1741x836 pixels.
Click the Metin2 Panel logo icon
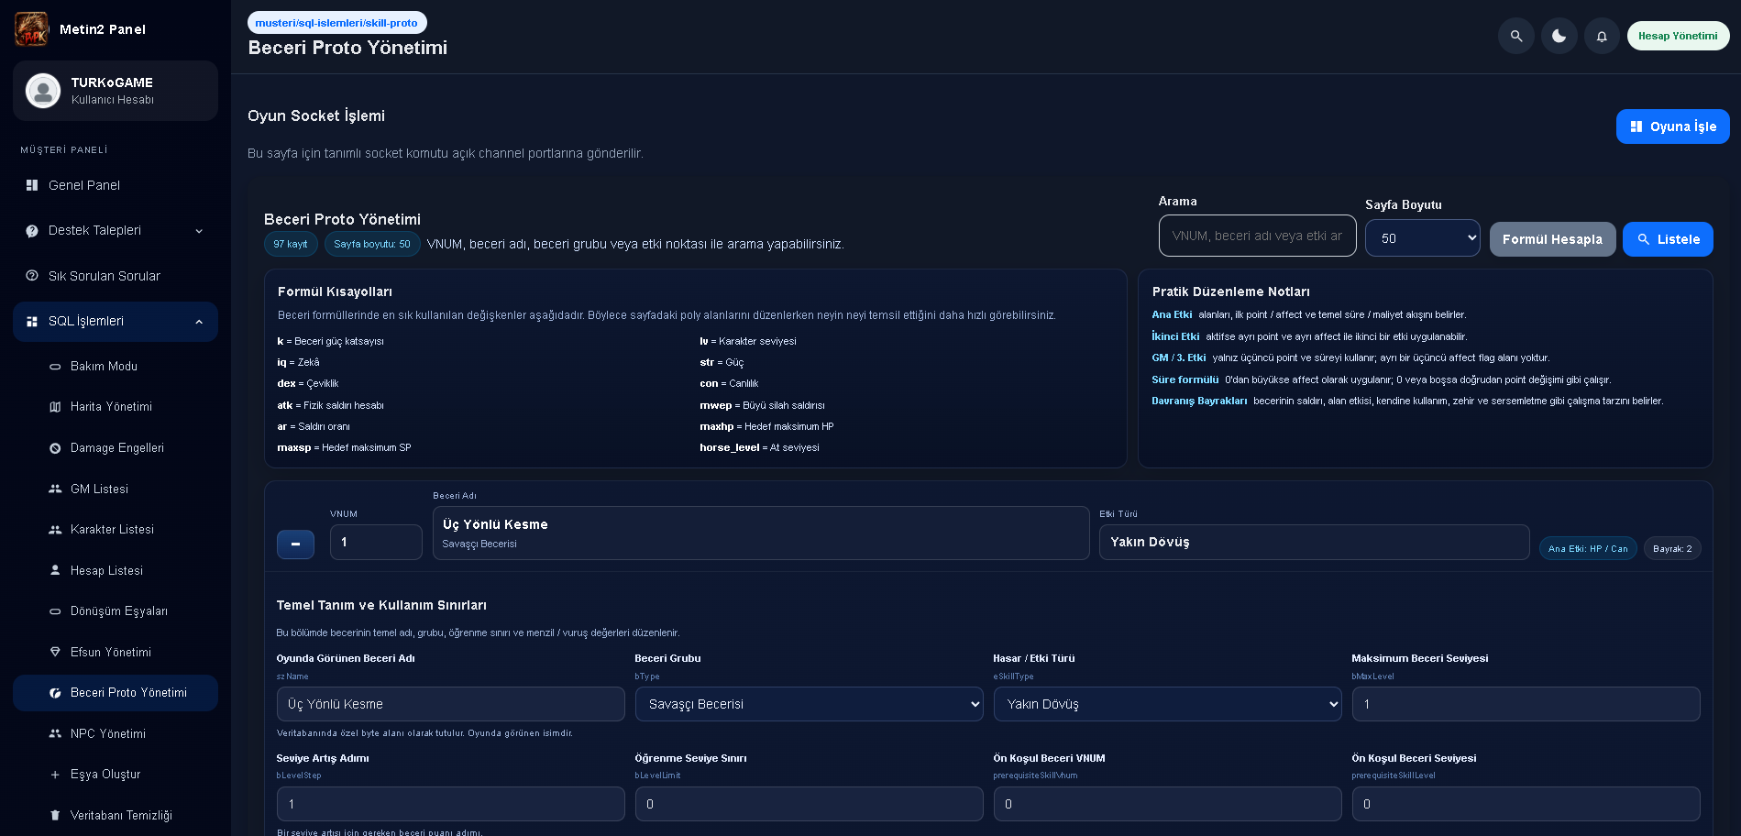[31, 29]
